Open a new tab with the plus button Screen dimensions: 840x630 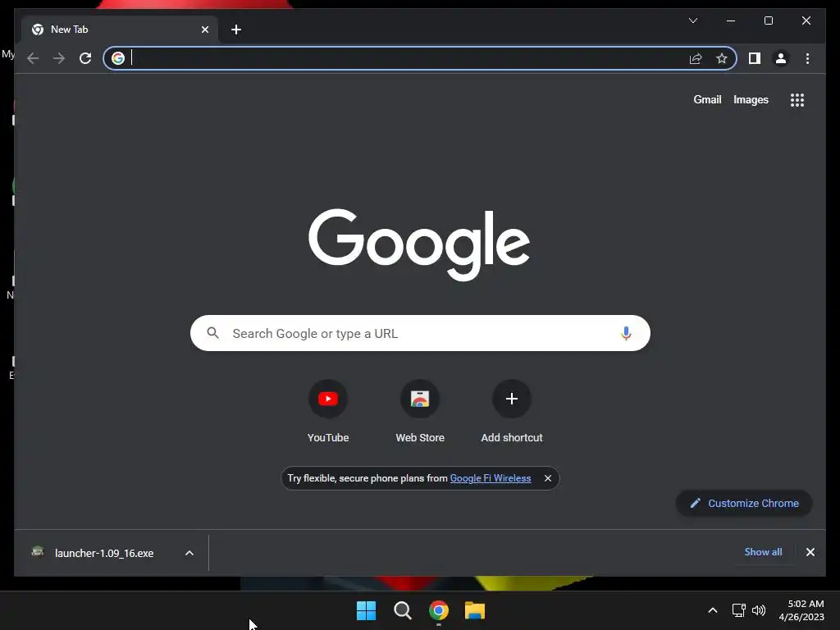(236, 30)
